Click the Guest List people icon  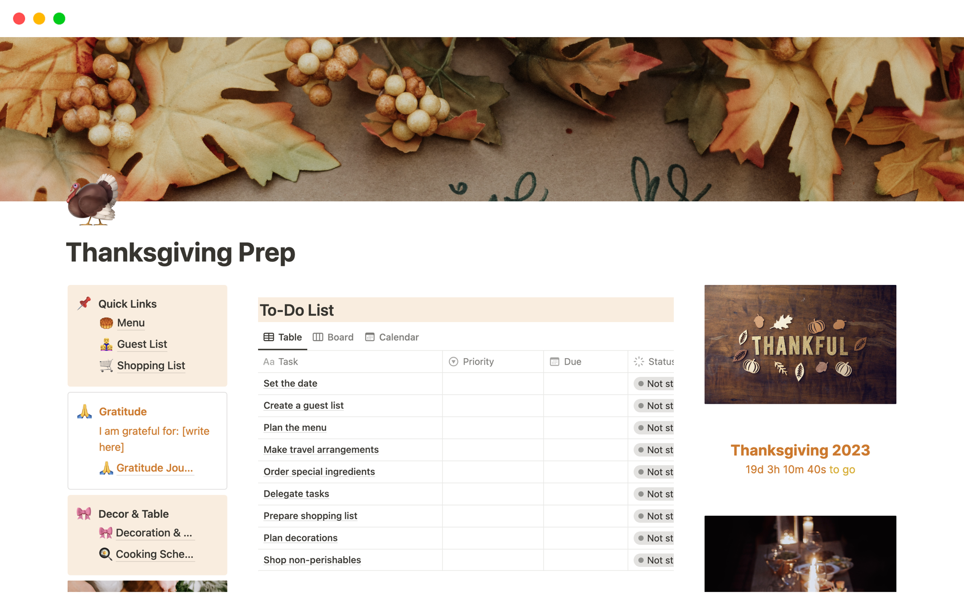[106, 344]
